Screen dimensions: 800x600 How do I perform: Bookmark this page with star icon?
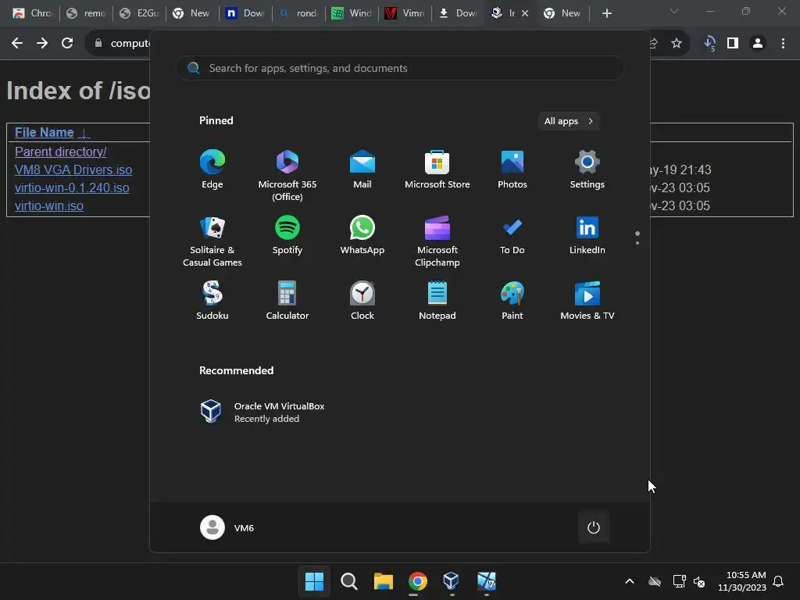(x=677, y=44)
